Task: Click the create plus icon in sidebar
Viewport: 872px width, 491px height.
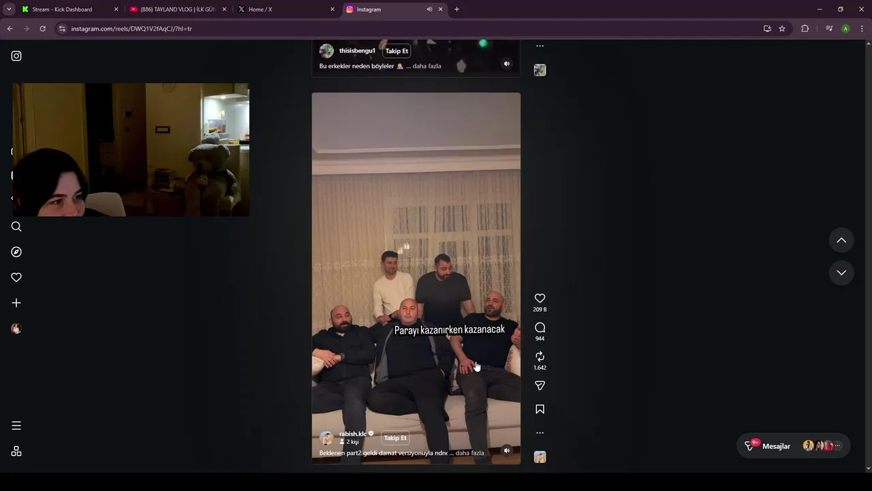Action: tap(16, 303)
